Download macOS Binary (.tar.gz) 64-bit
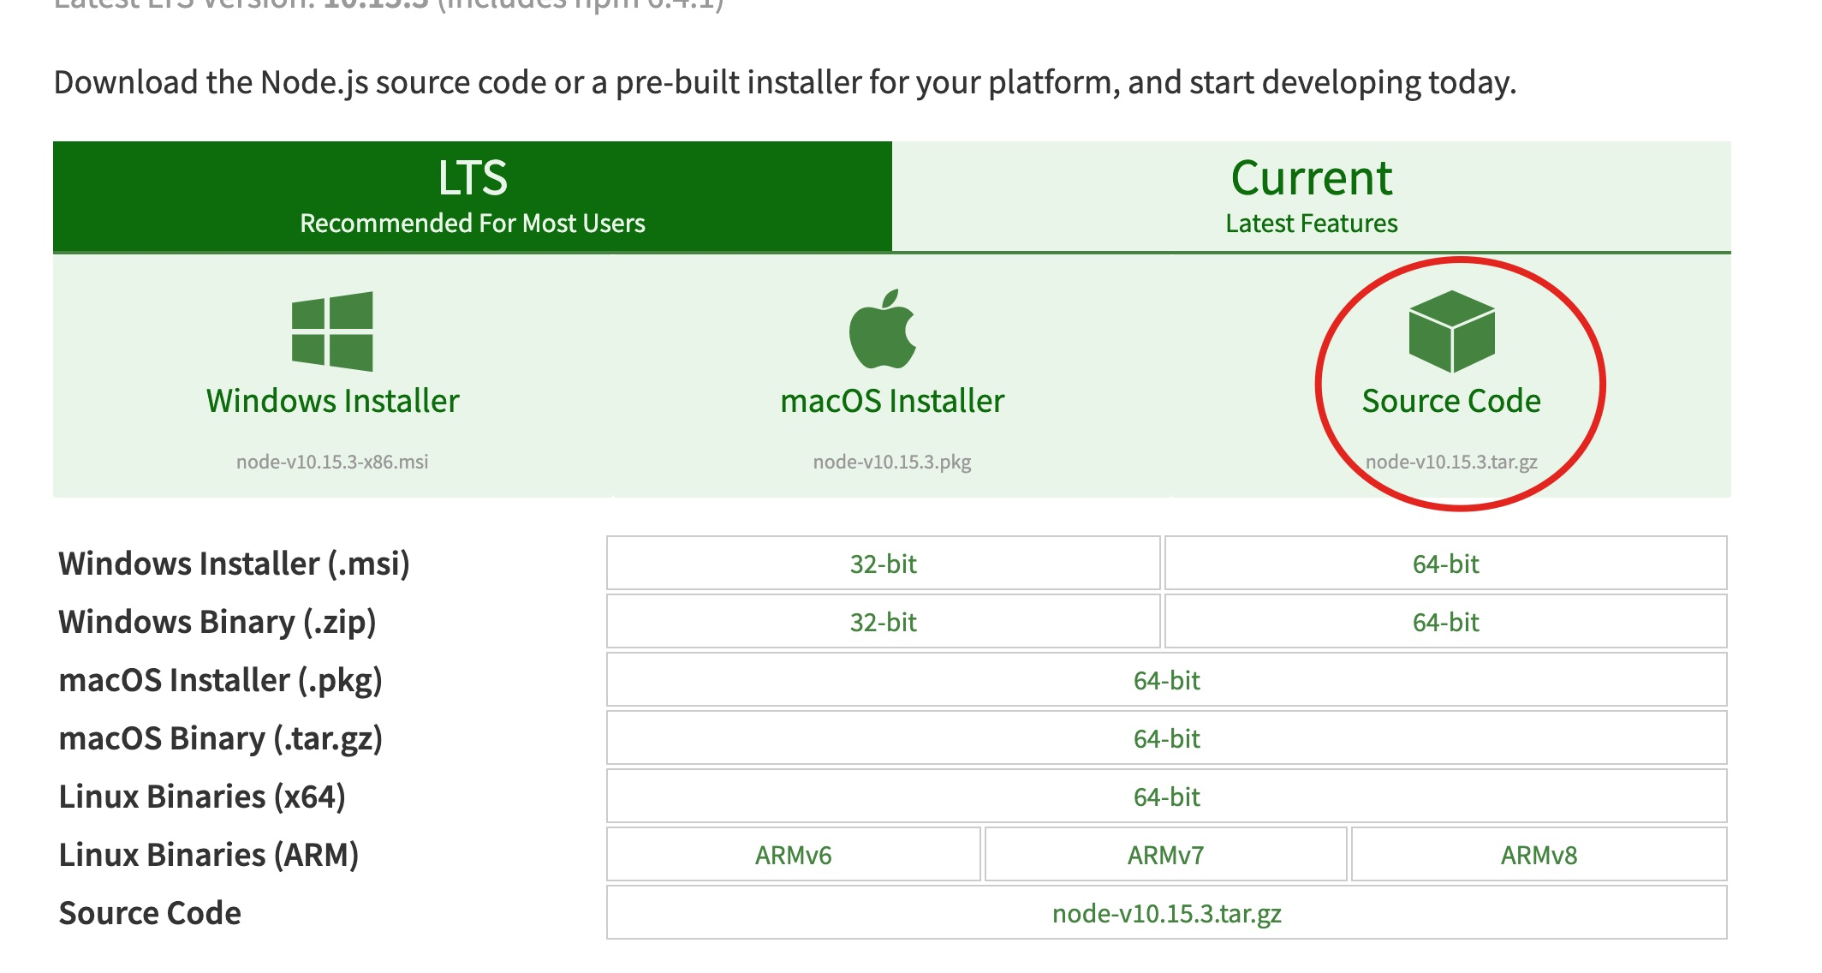Image resolution: width=1822 pixels, height=973 pixels. click(1166, 738)
